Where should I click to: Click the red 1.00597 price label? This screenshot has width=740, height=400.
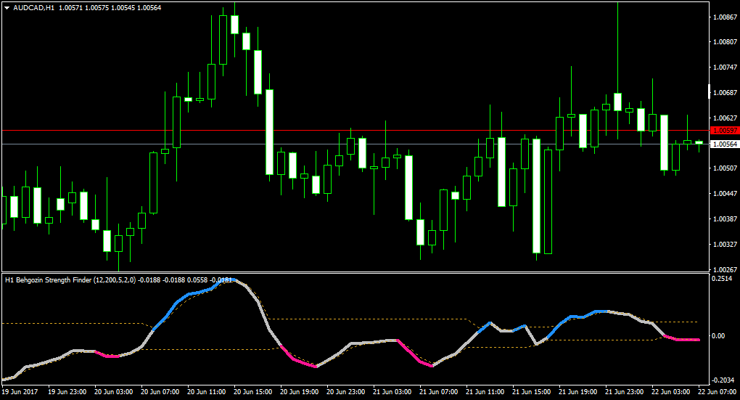725,131
